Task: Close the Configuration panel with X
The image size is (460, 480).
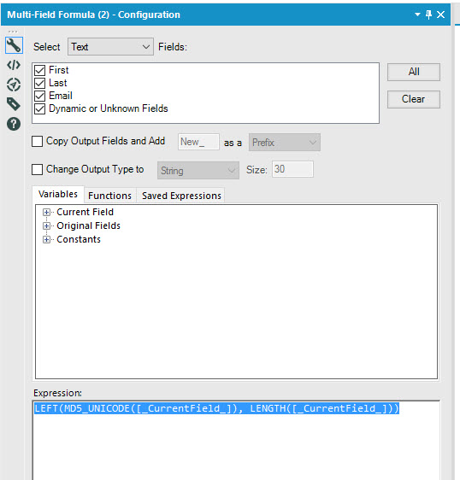Action: pyautogui.click(x=440, y=15)
